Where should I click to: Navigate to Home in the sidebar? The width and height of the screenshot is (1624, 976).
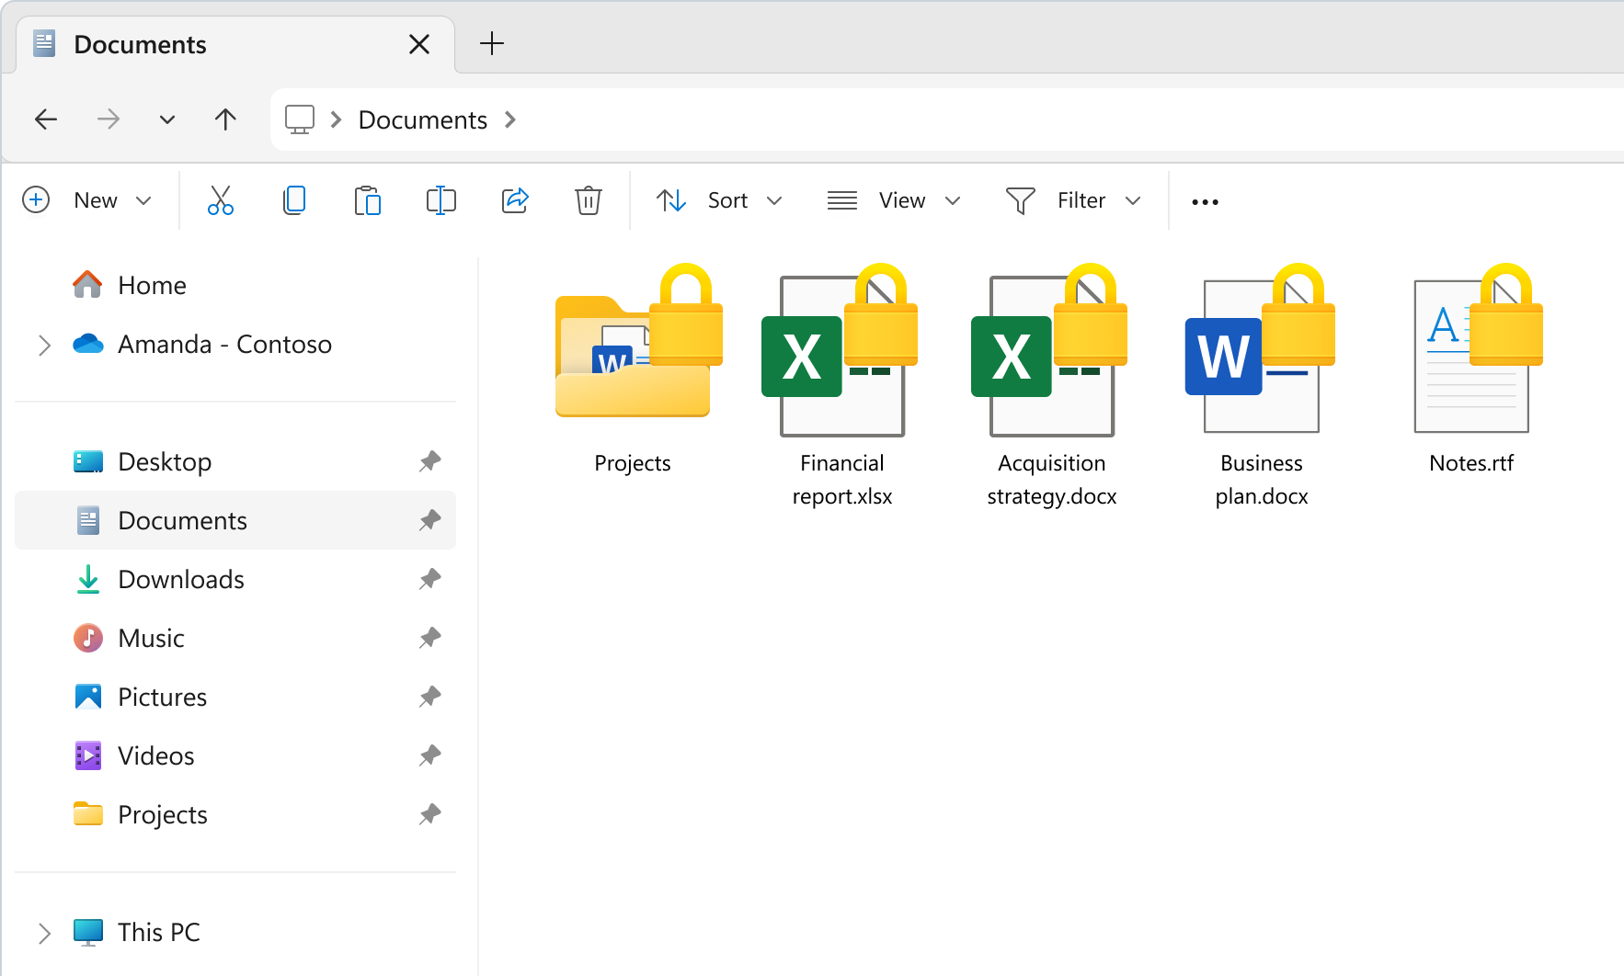tap(151, 285)
